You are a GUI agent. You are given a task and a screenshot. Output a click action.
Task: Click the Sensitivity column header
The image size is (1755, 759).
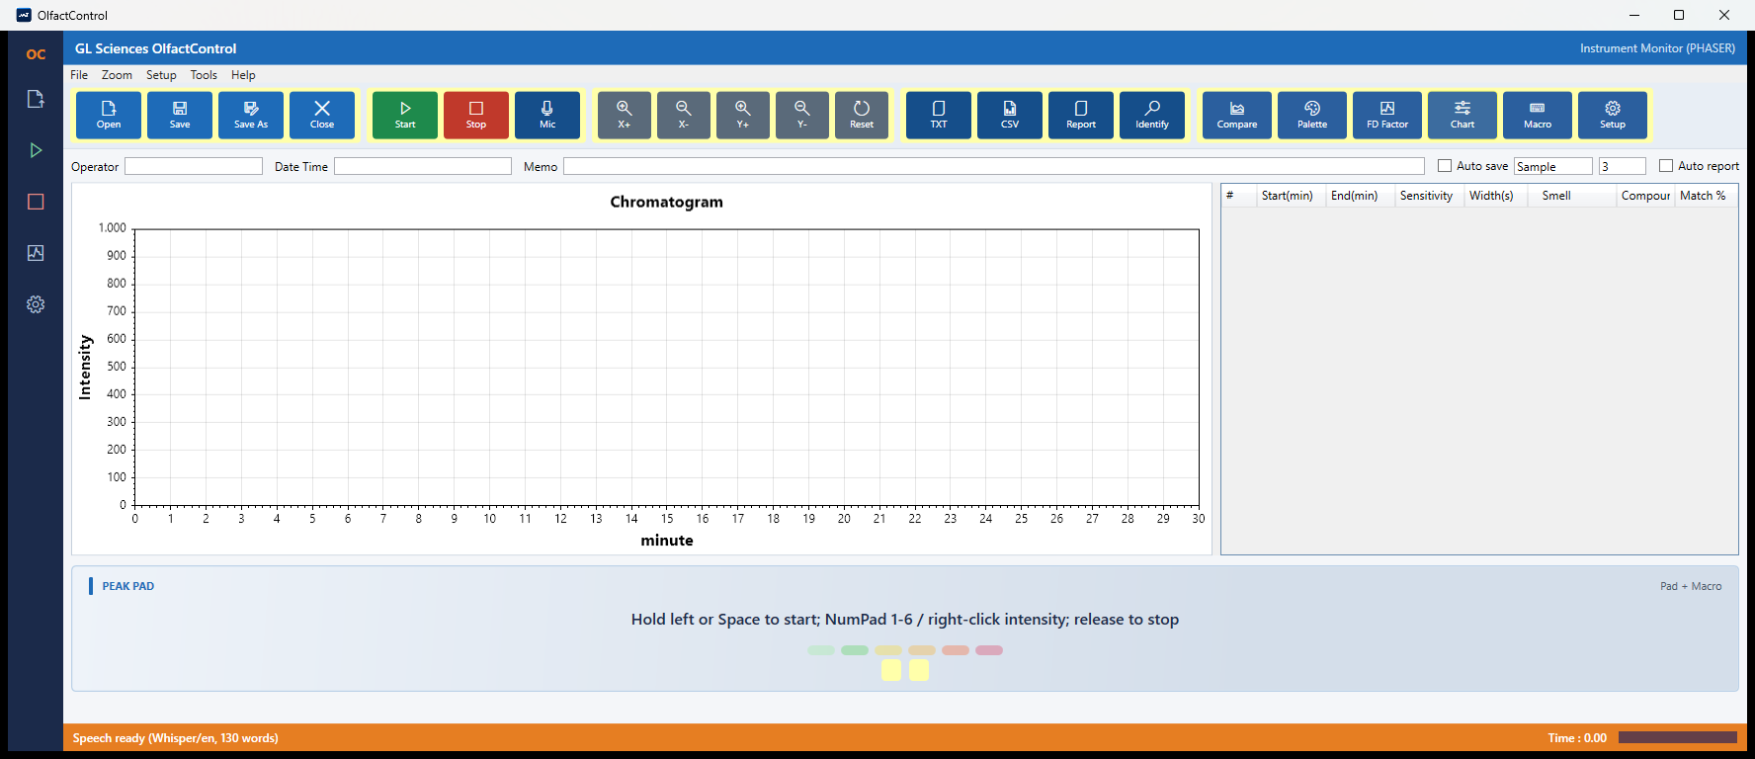pyautogui.click(x=1427, y=196)
